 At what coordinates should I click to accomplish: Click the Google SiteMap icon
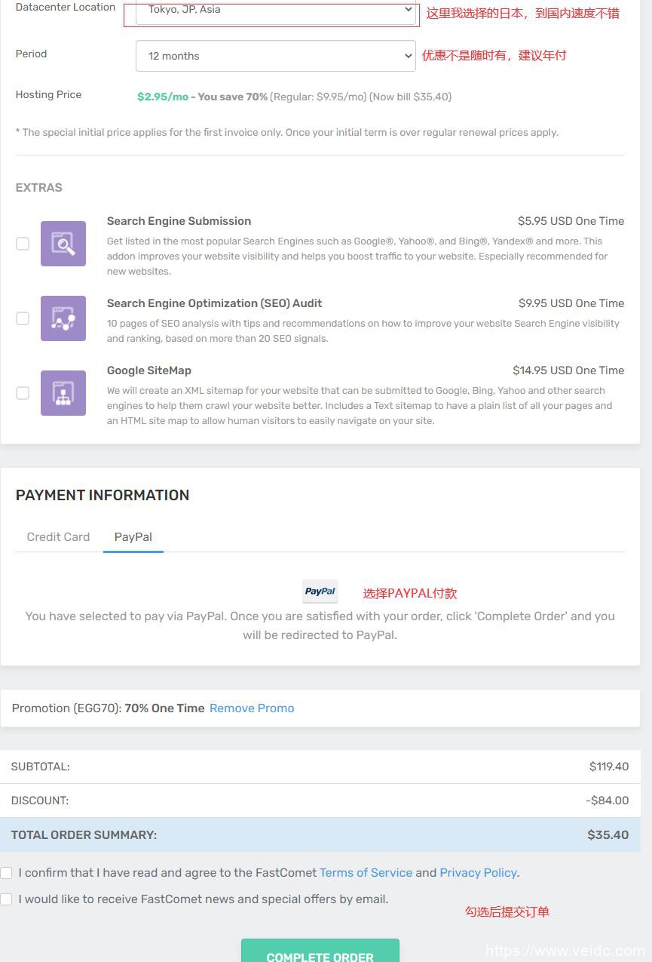point(63,393)
